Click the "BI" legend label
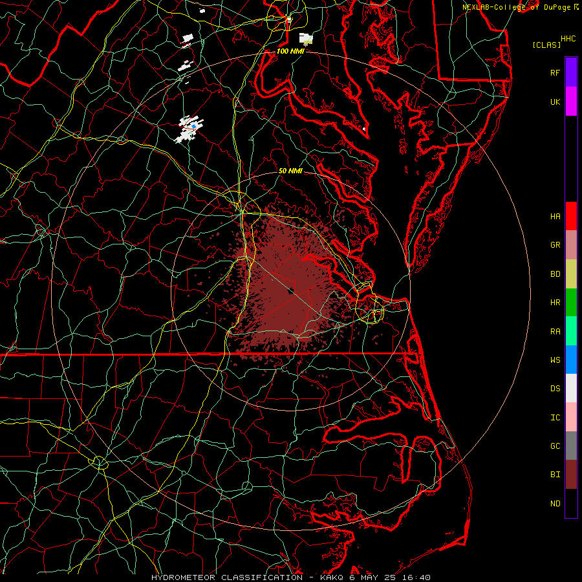This screenshot has height=582, width=582. pyautogui.click(x=555, y=475)
